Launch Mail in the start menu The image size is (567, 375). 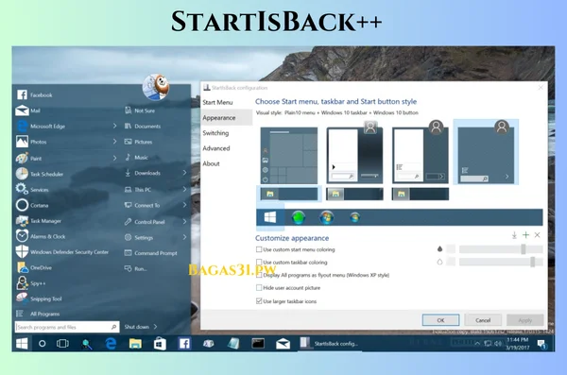[28, 111]
